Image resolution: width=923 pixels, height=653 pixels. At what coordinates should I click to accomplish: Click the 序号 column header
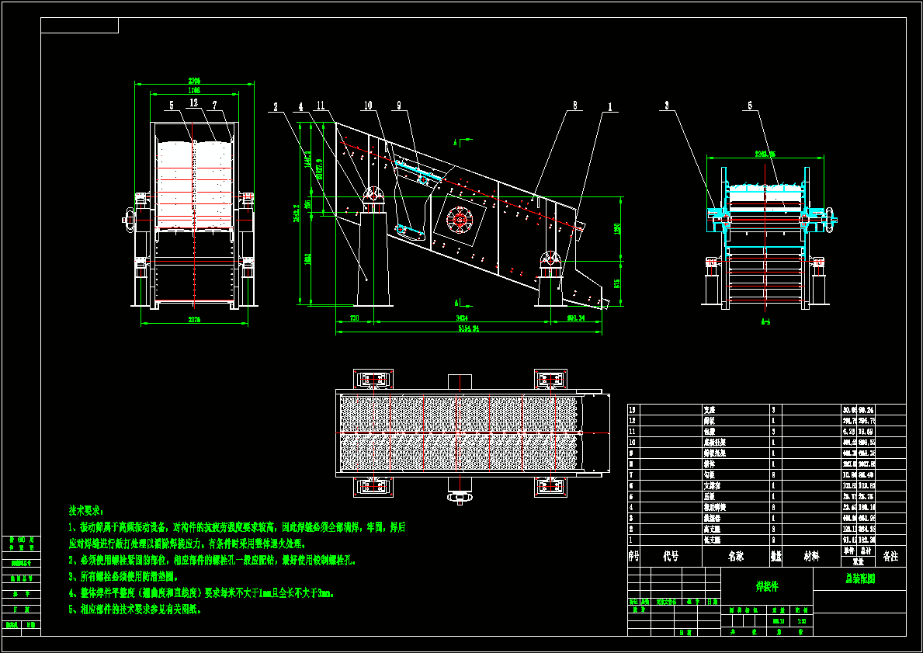click(633, 556)
